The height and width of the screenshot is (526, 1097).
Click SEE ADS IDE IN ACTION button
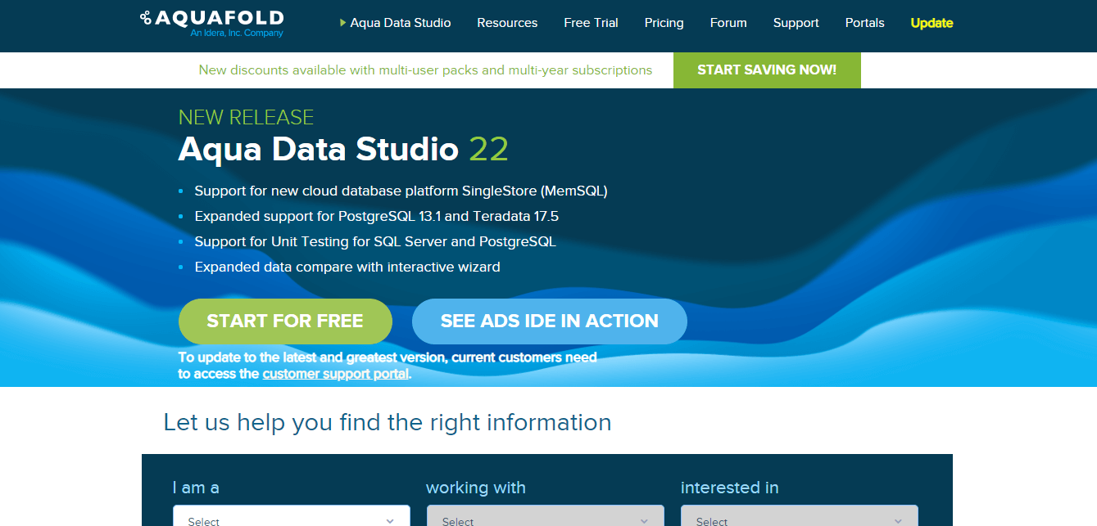pyautogui.click(x=549, y=321)
